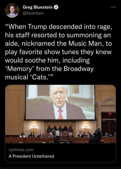Click the red tie in the preview photo
The image size is (121, 169).
pyautogui.click(x=60, y=114)
